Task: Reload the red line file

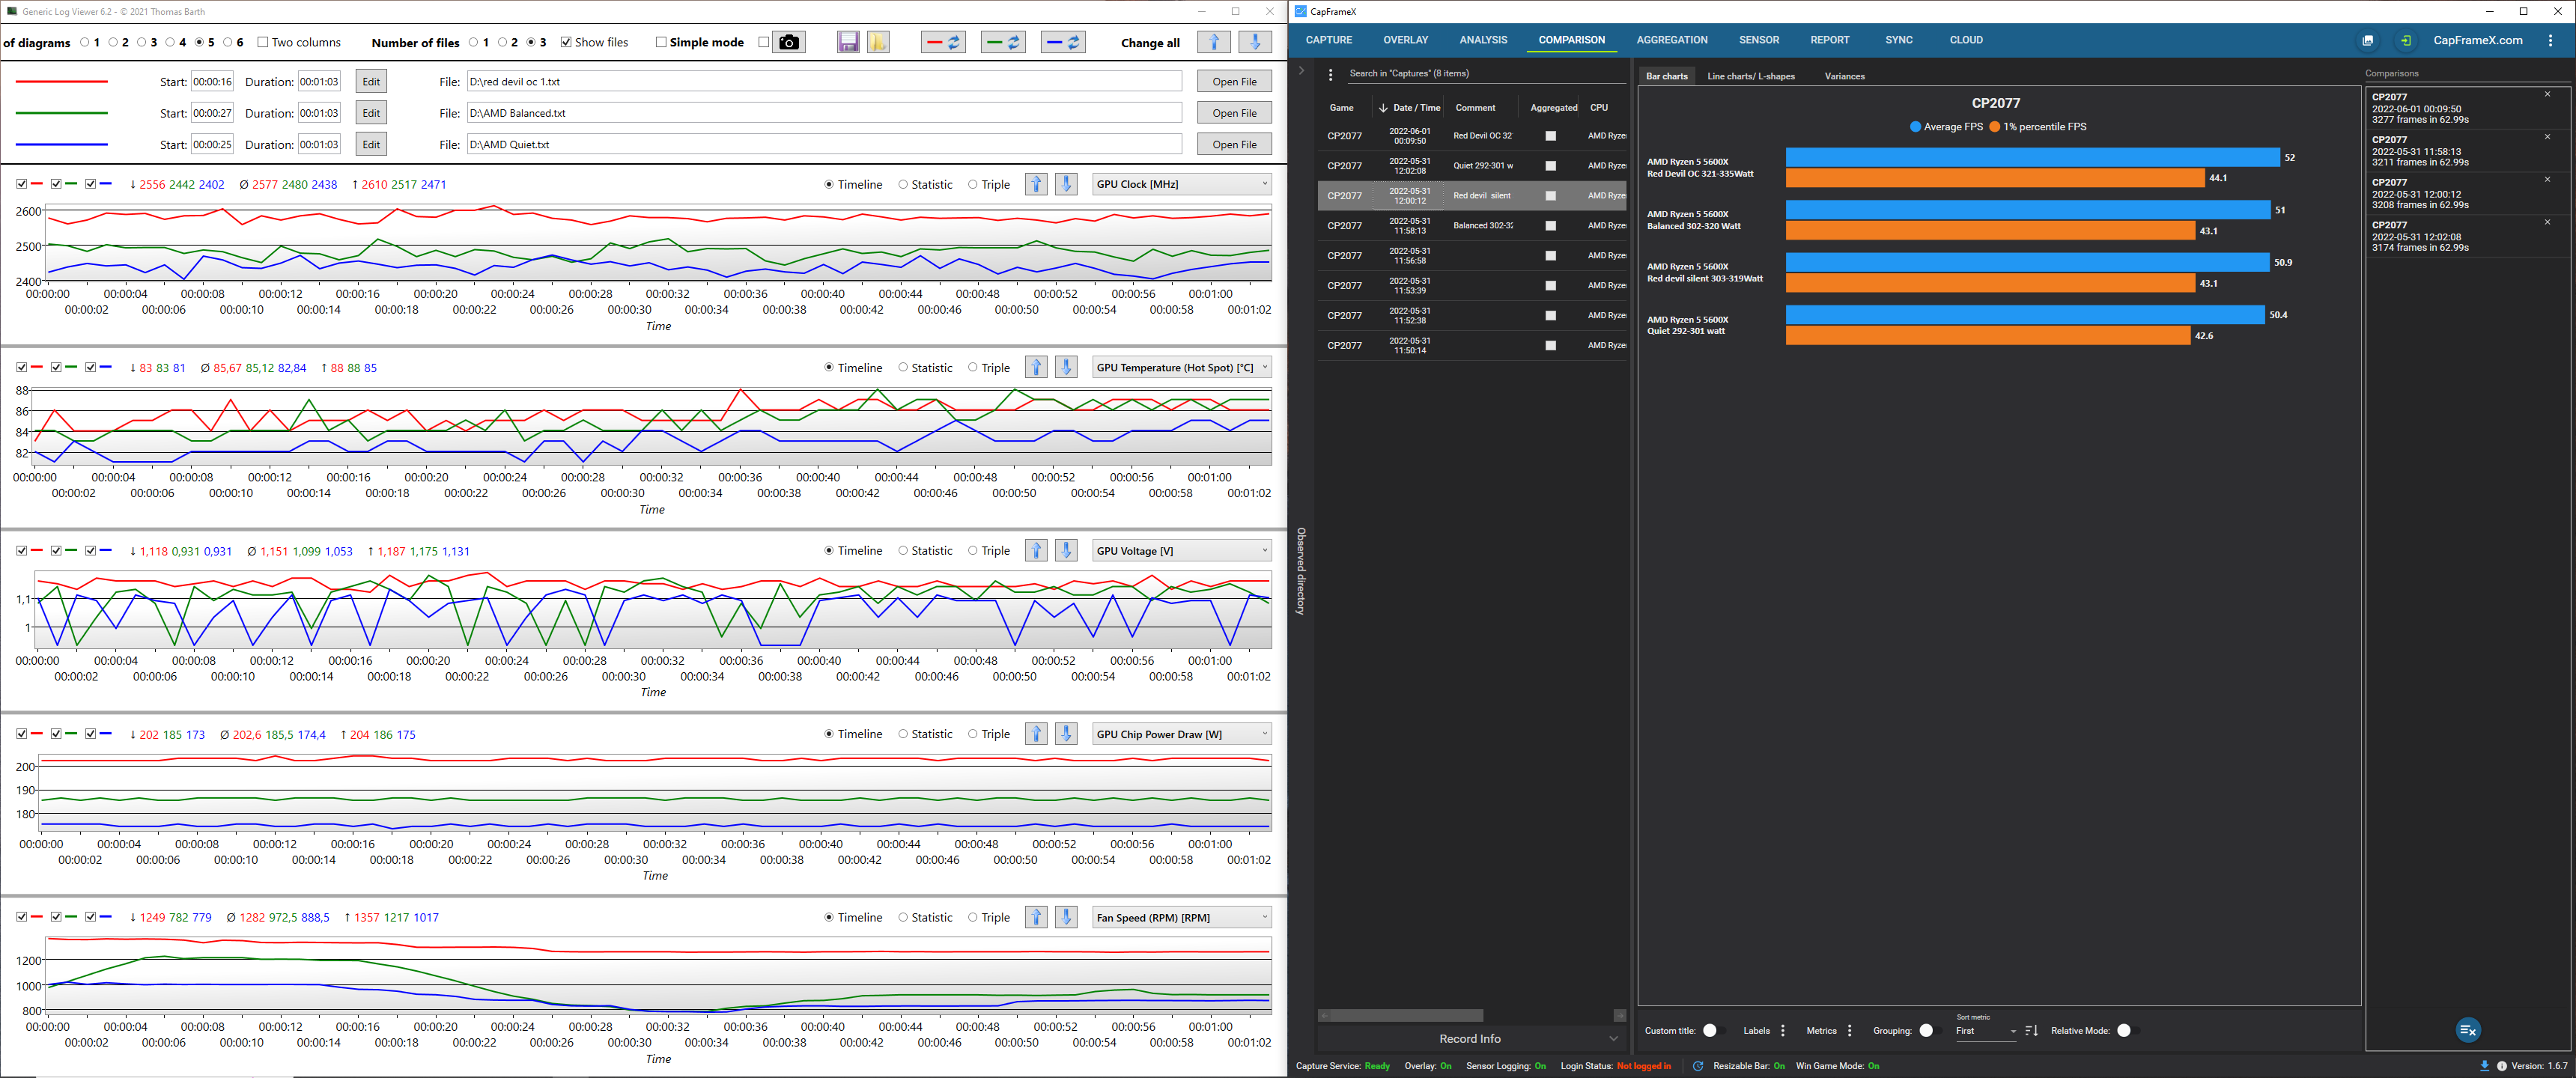Action: coord(943,42)
